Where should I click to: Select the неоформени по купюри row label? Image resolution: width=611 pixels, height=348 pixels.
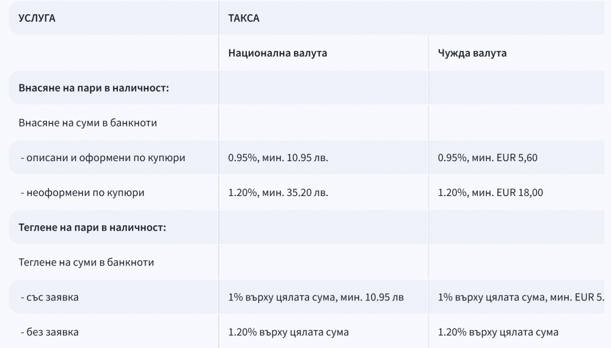(x=82, y=192)
